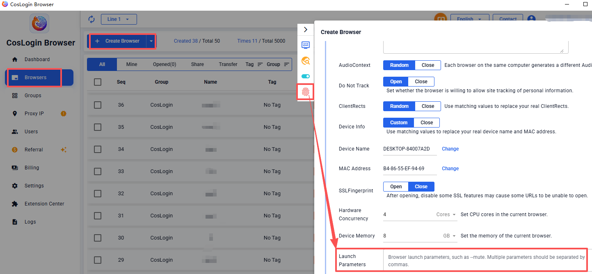Set SSLFingerprint to Open
Image resolution: width=592 pixels, height=274 pixels.
tap(396, 187)
